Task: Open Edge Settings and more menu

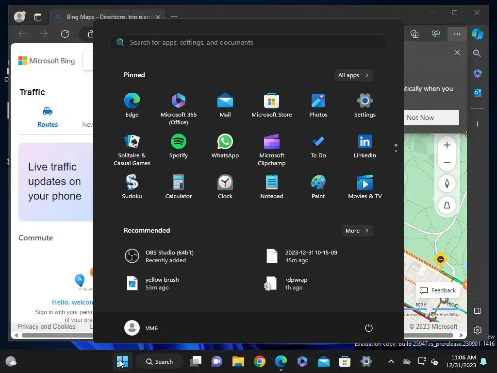Action: pyautogui.click(x=457, y=34)
